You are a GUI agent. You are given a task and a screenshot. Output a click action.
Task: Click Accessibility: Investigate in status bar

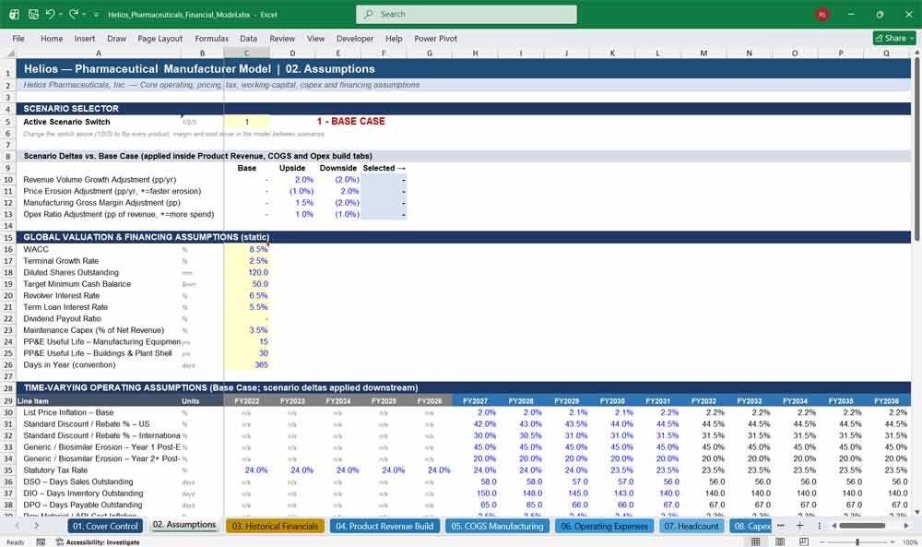tap(98, 541)
